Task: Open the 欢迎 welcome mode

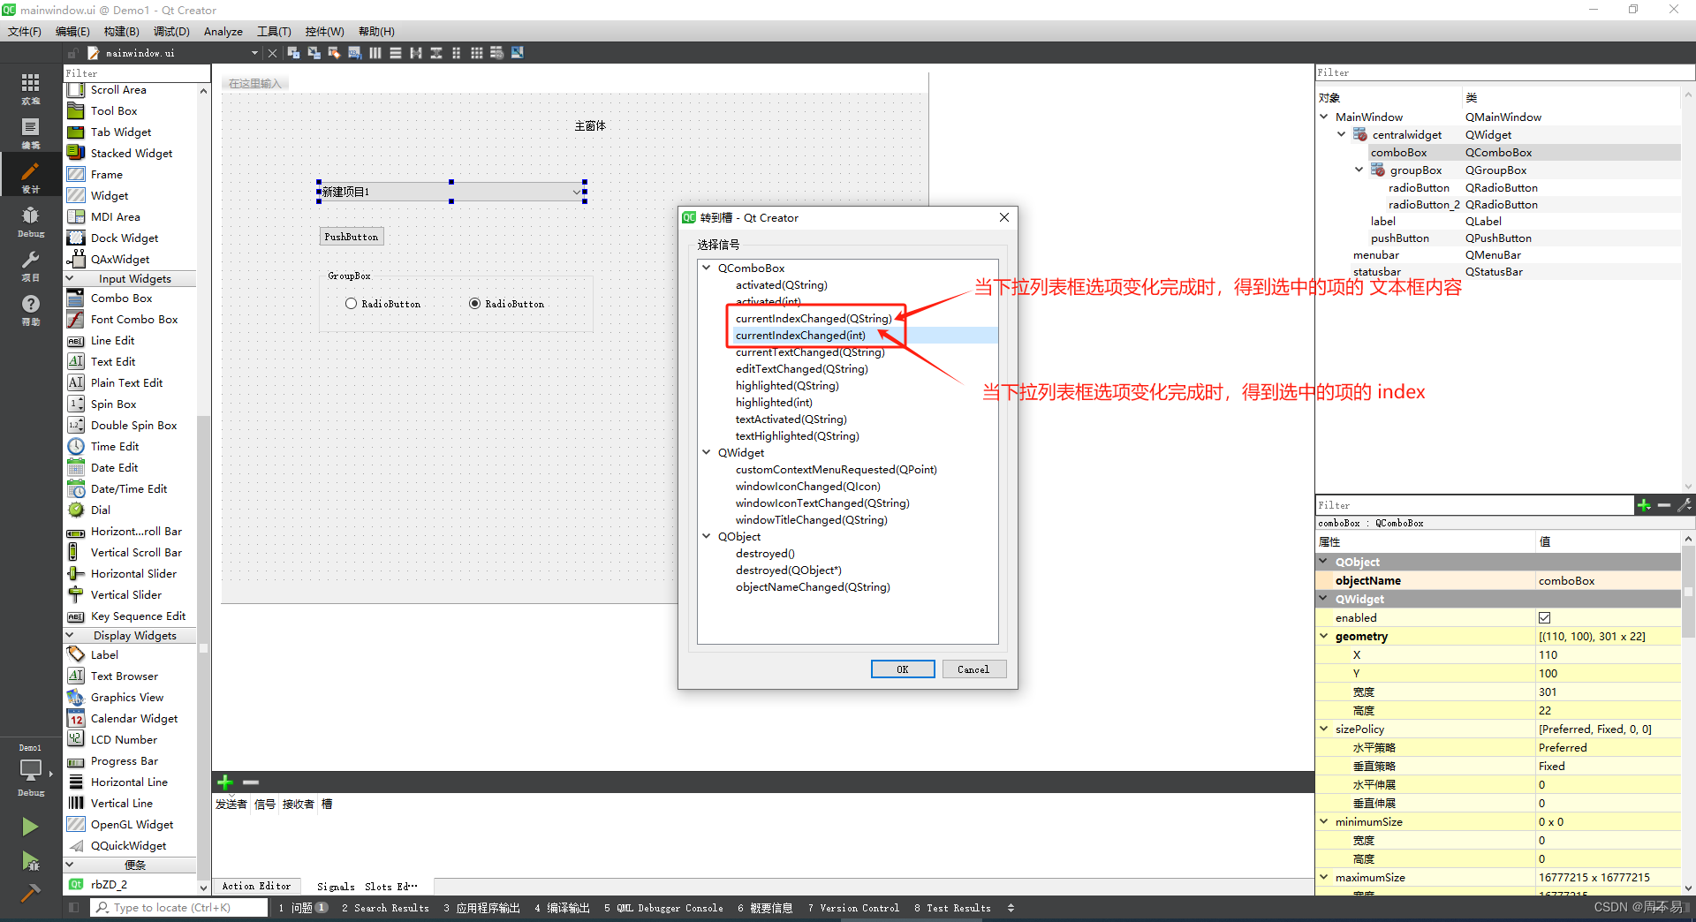Action: coord(31,88)
